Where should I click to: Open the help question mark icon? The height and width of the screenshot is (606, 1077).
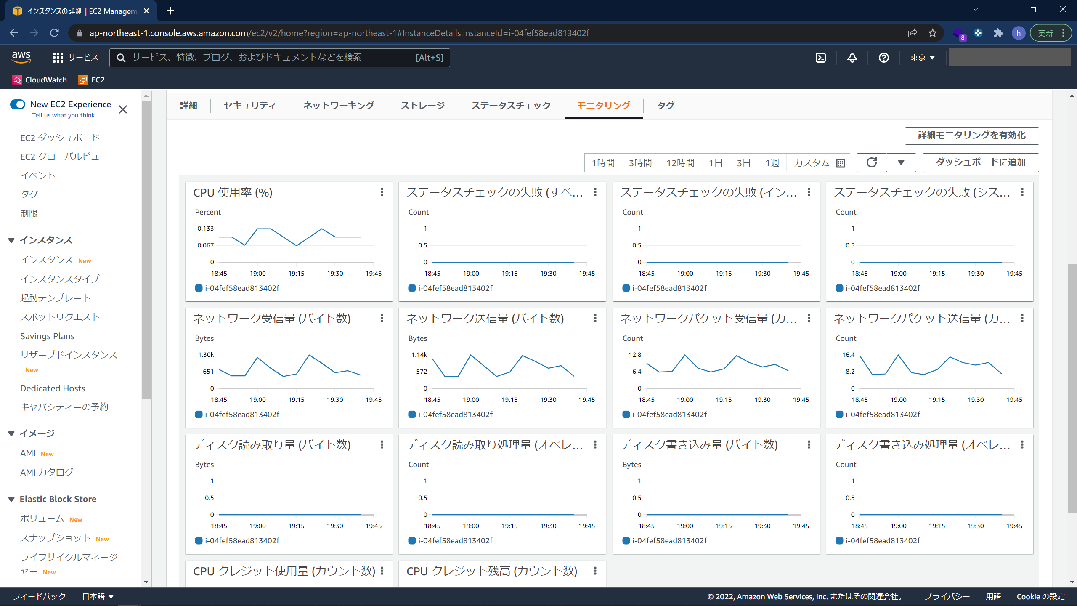pos(884,58)
